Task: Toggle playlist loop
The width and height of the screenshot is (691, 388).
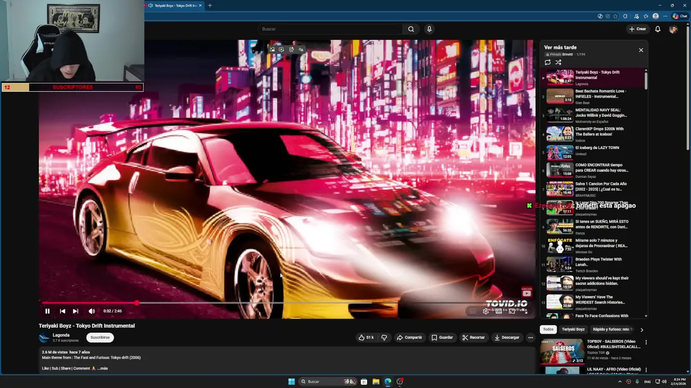Action: [x=547, y=63]
